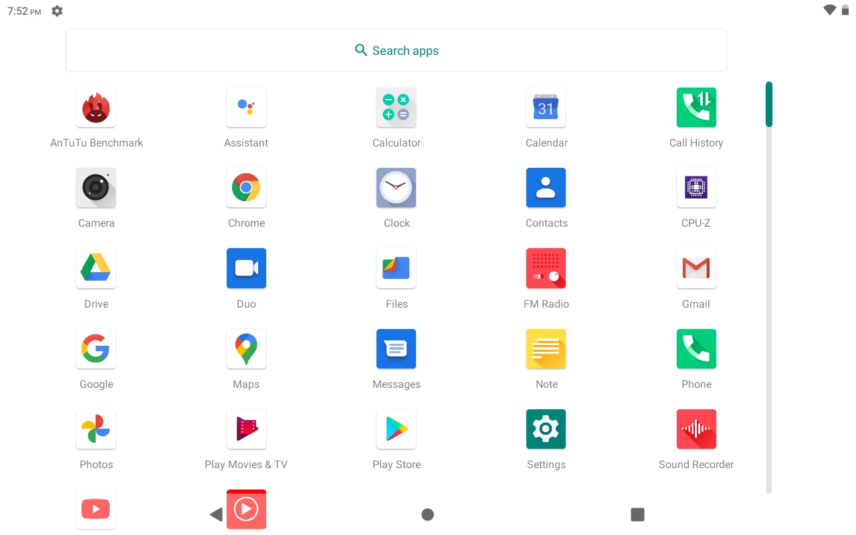Image resolution: width=856 pixels, height=535 pixels.
Task: Tap the Recents square navigation button
Action: coord(638,514)
